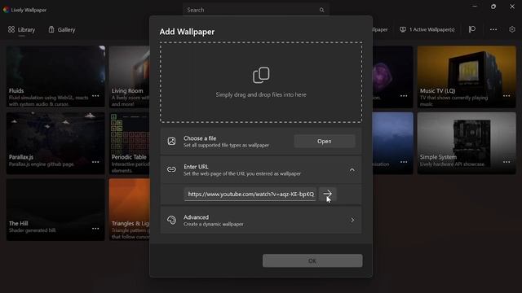
Task: Select the Parallax.js wallpaper thumbnail
Action: tap(55, 143)
